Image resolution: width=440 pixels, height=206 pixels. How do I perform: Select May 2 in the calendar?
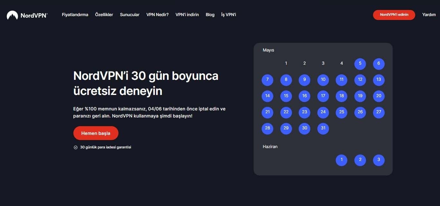[304, 63]
